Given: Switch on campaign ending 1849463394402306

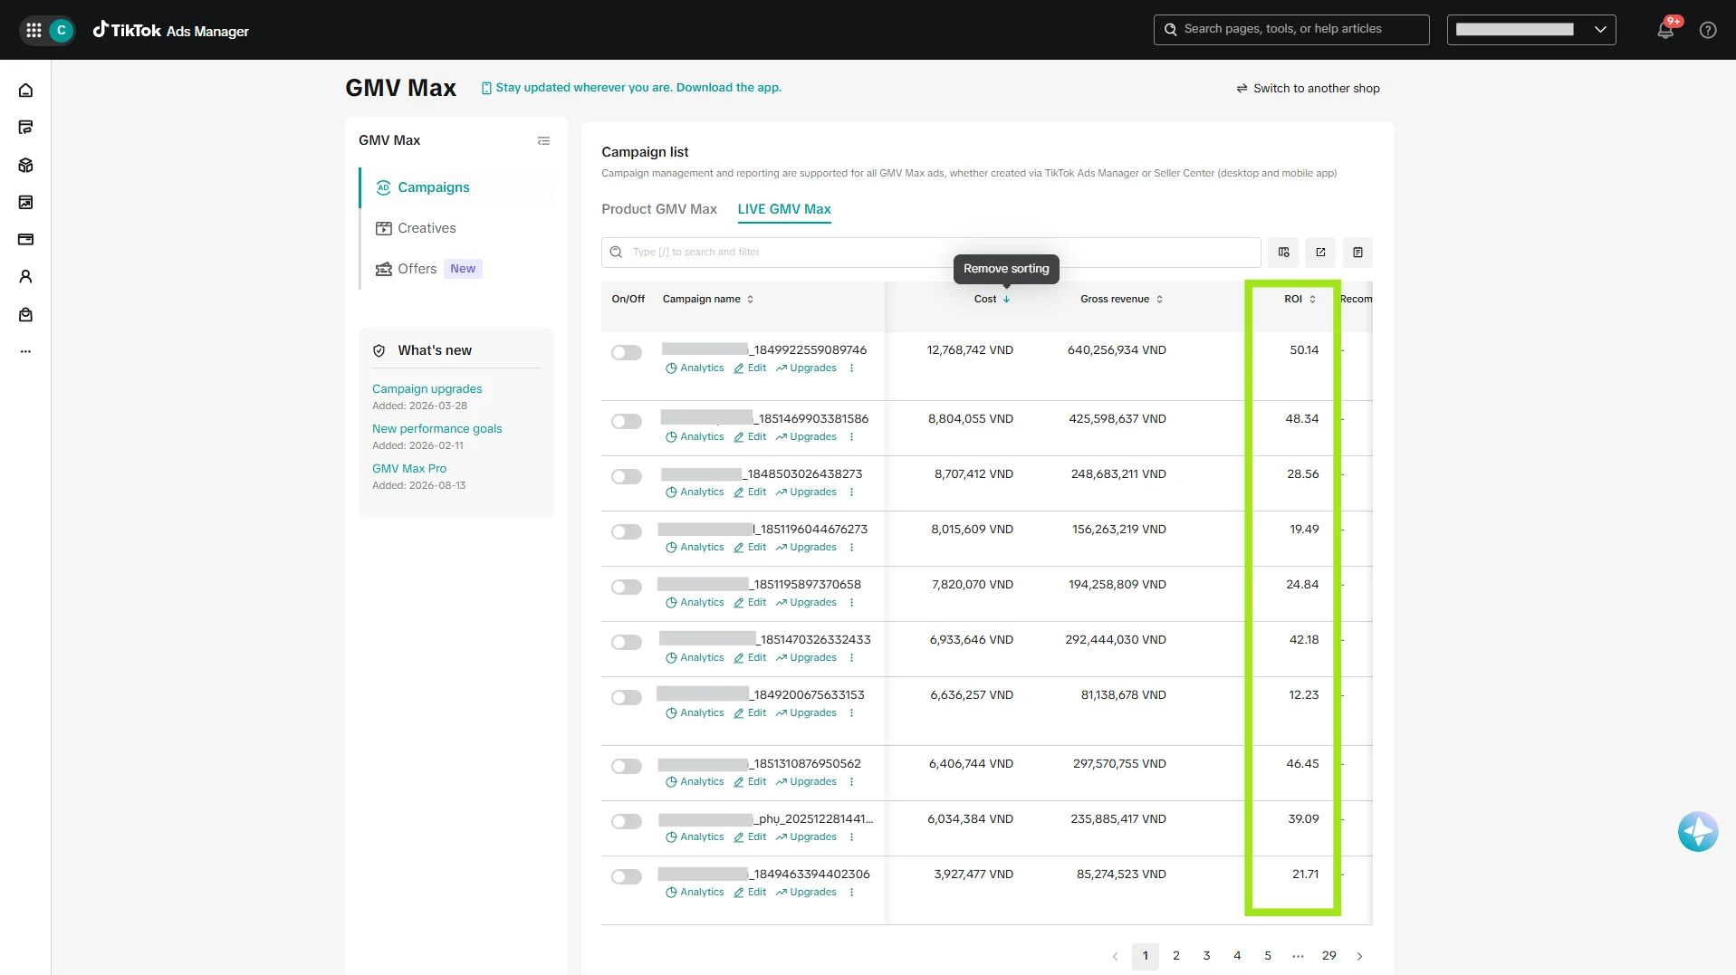Looking at the screenshot, I should point(626,877).
